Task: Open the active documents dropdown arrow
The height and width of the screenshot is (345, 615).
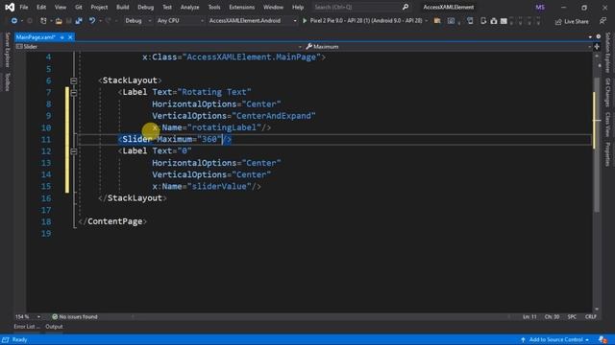Action: (590, 36)
